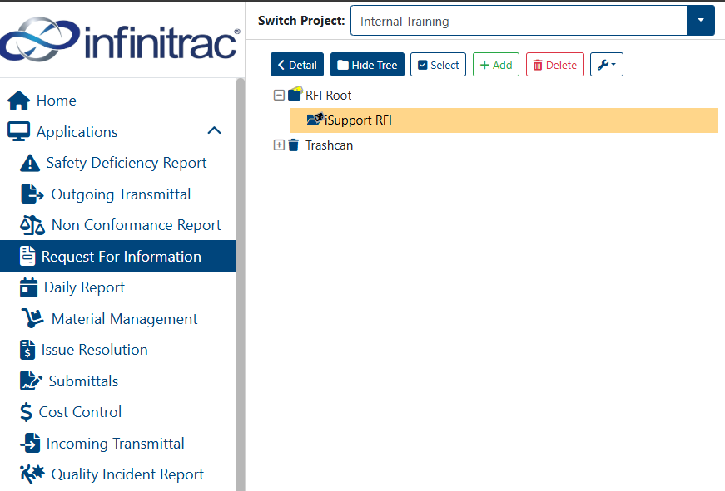Click the Material Management dolly icon
The width and height of the screenshot is (725, 491).
(x=32, y=318)
